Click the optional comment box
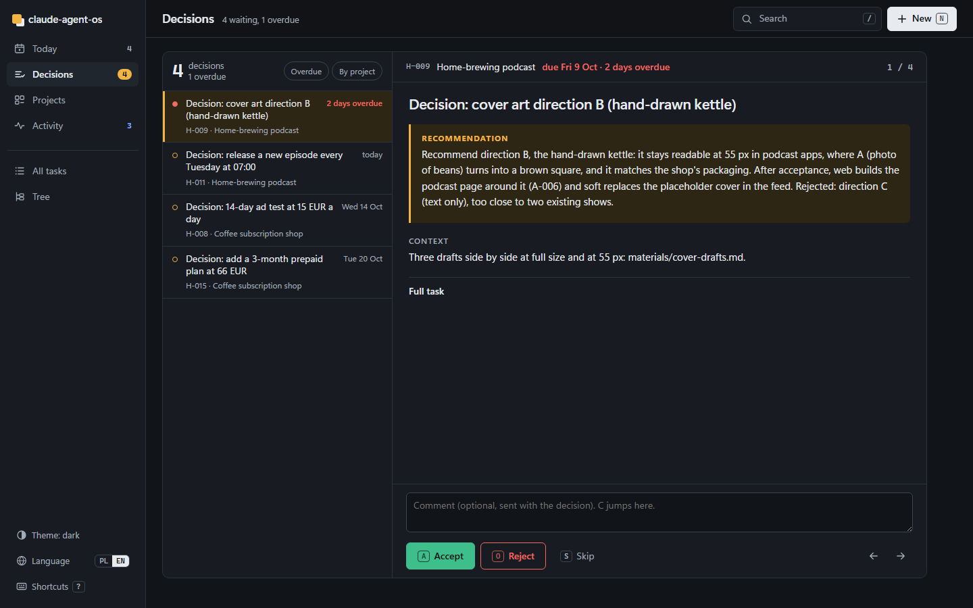The width and height of the screenshot is (973, 608). click(659, 512)
